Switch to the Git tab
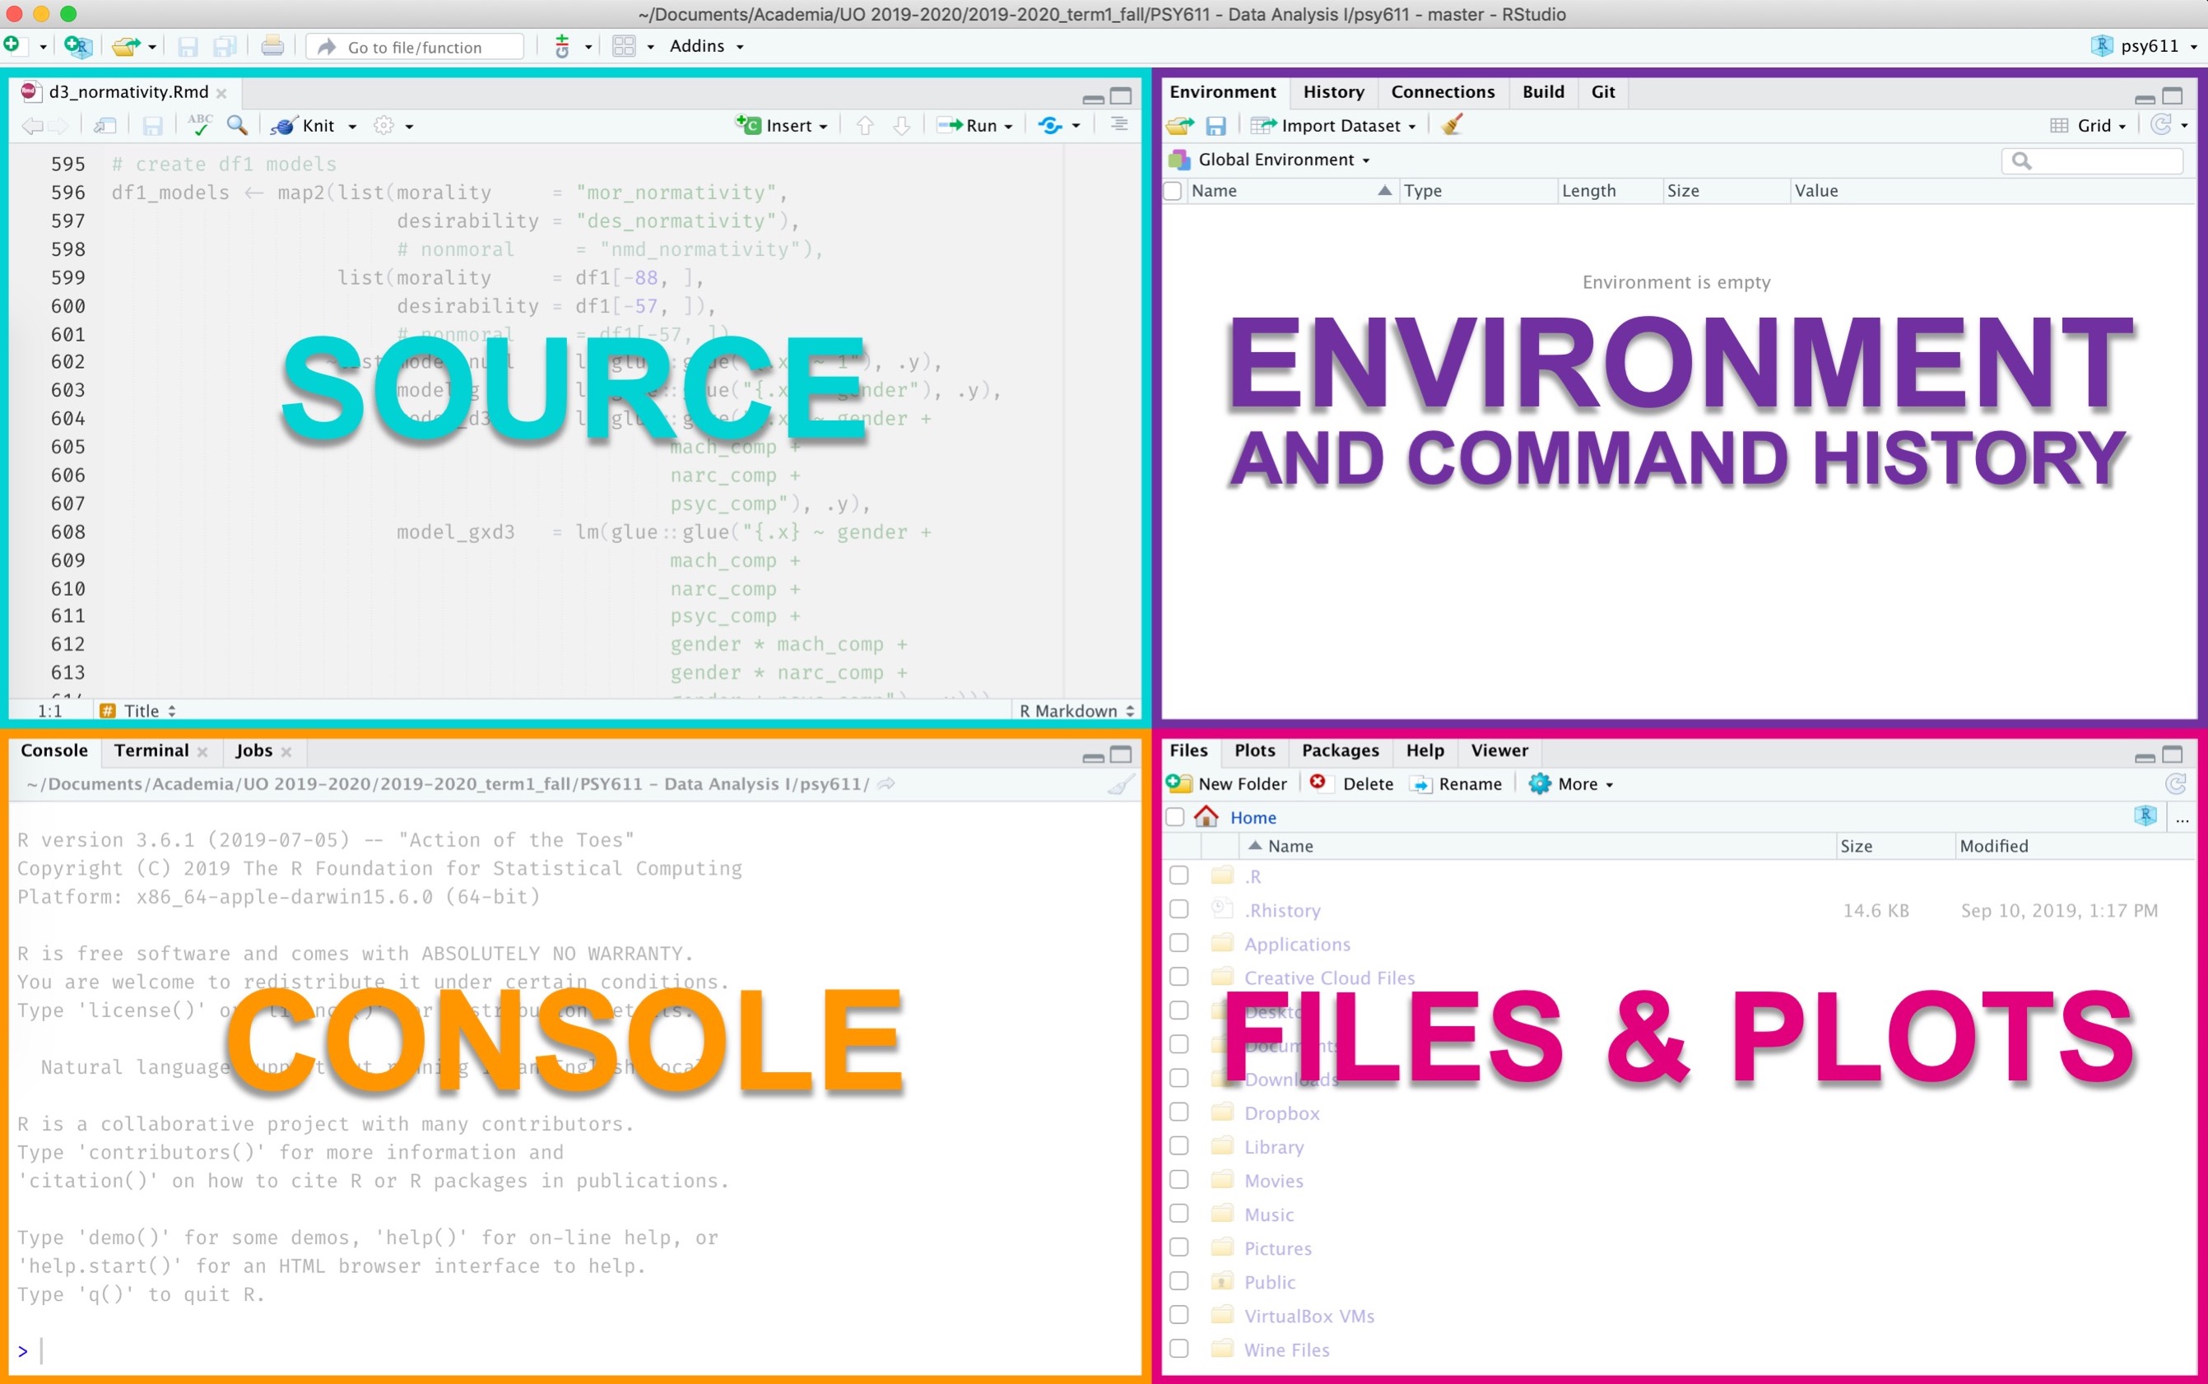The height and width of the screenshot is (1384, 2208). click(x=1603, y=91)
